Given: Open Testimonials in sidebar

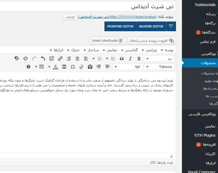Looking at the screenshot, I should coord(205,5).
